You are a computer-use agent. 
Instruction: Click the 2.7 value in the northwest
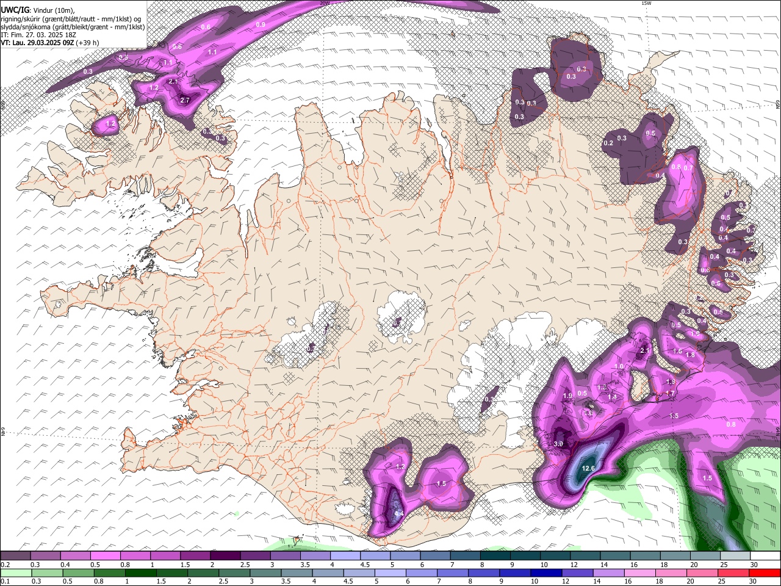click(x=185, y=99)
